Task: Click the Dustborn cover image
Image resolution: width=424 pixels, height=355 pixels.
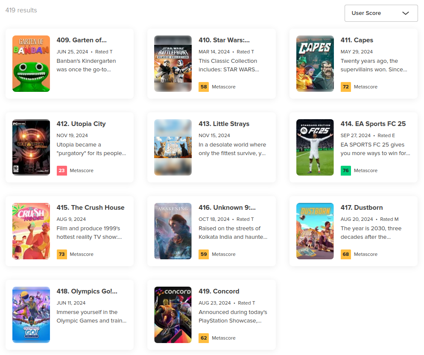Action: [315, 231]
